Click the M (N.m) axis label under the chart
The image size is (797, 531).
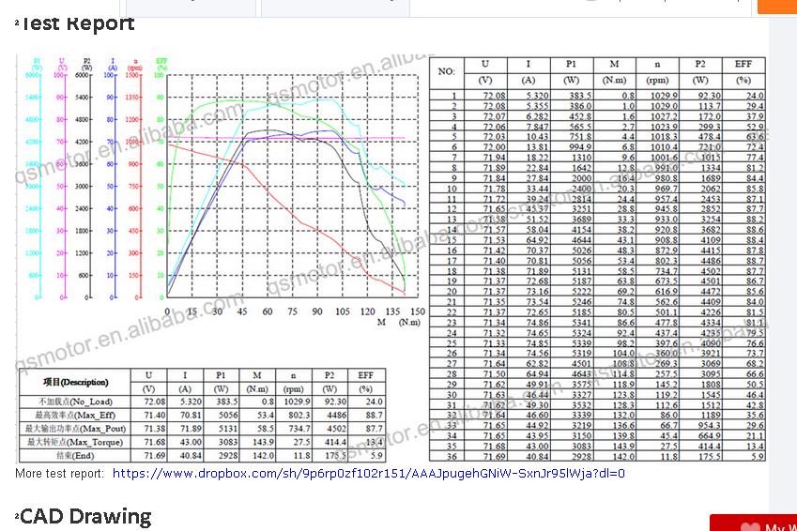pyautogui.click(x=398, y=322)
